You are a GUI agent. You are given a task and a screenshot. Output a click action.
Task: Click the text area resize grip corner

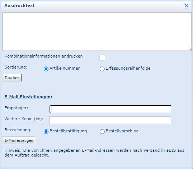tap(190, 49)
